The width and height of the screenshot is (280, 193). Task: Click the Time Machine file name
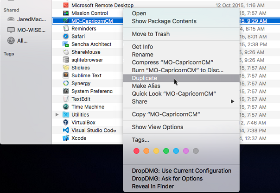pyautogui.click(x=88, y=107)
